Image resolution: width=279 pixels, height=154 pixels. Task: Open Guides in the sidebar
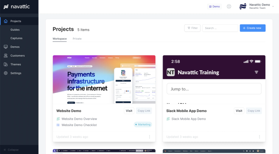[15, 30]
